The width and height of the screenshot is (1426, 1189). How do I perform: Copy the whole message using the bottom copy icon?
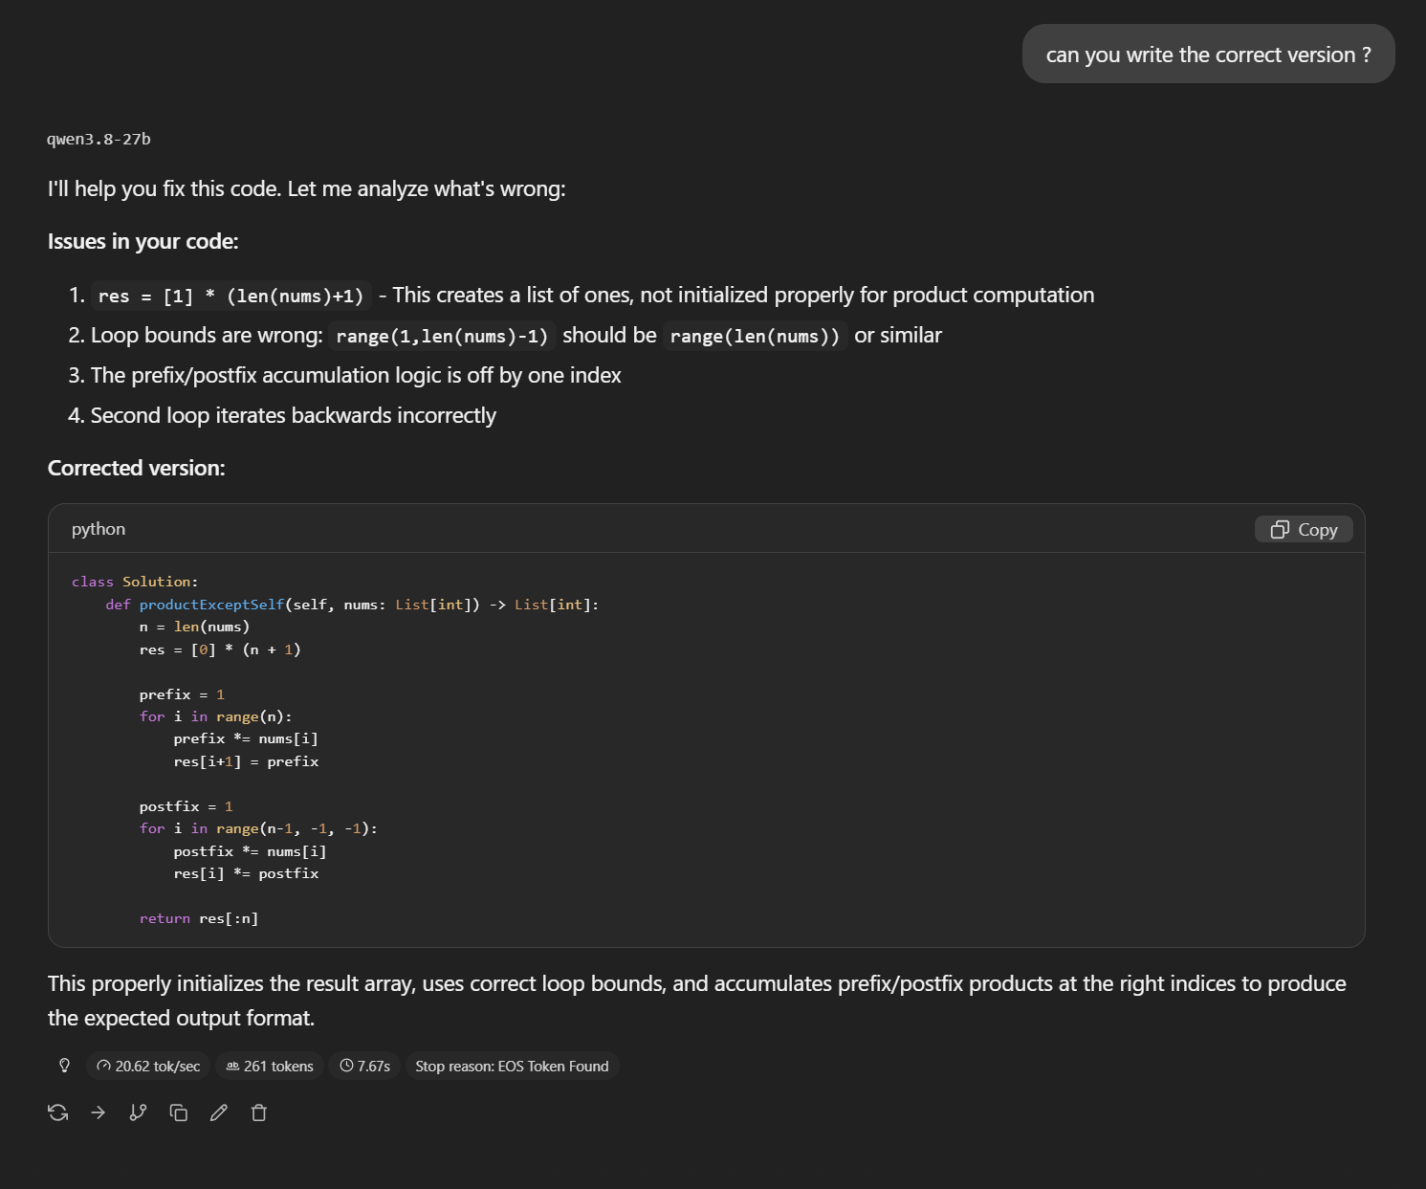[x=179, y=1112]
